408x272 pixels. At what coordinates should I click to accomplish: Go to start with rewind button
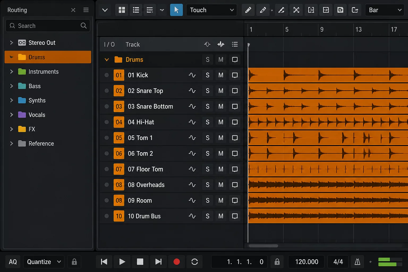coord(104,262)
